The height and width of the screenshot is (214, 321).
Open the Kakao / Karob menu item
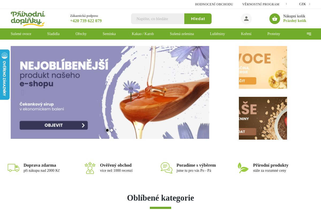coord(143,34)
